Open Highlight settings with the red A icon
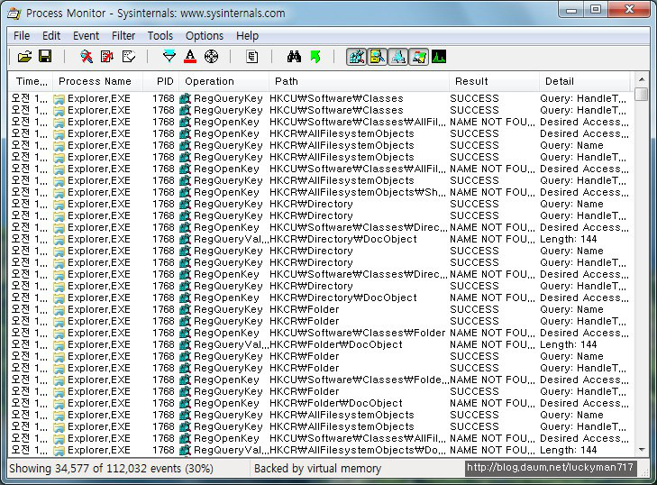 (190, 57)
